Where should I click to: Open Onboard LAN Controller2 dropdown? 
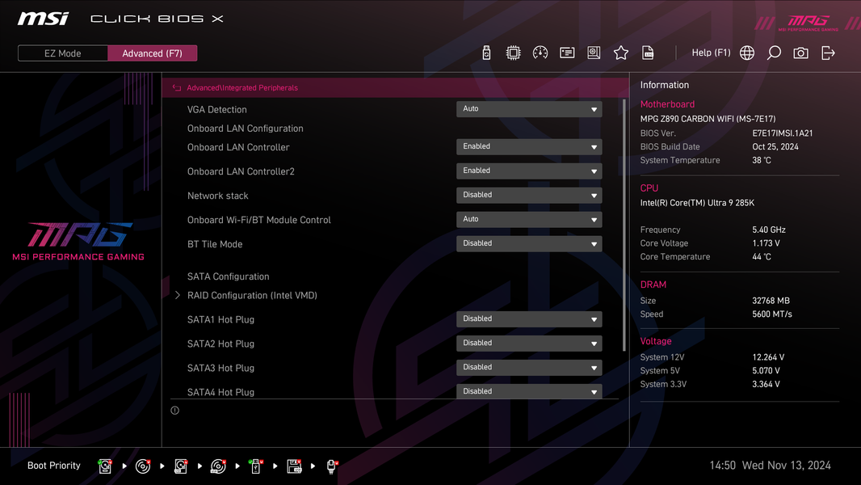529,171
